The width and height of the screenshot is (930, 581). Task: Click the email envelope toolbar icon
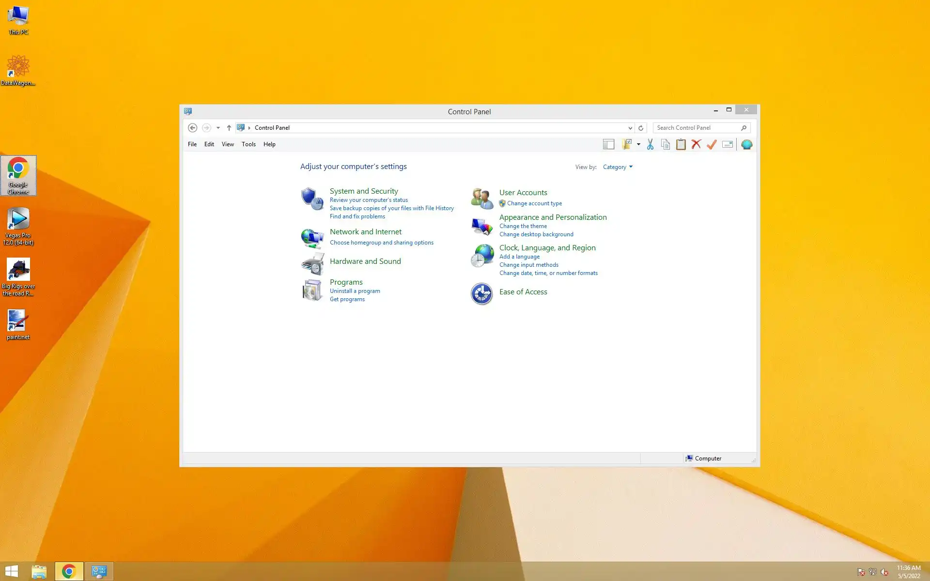click(727, 144)
